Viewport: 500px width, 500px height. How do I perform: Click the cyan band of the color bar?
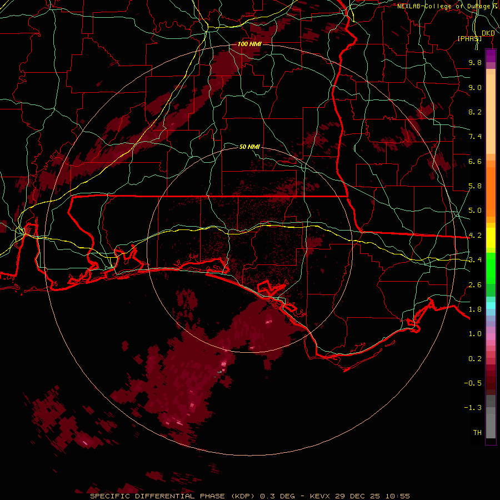coord(491,306)
